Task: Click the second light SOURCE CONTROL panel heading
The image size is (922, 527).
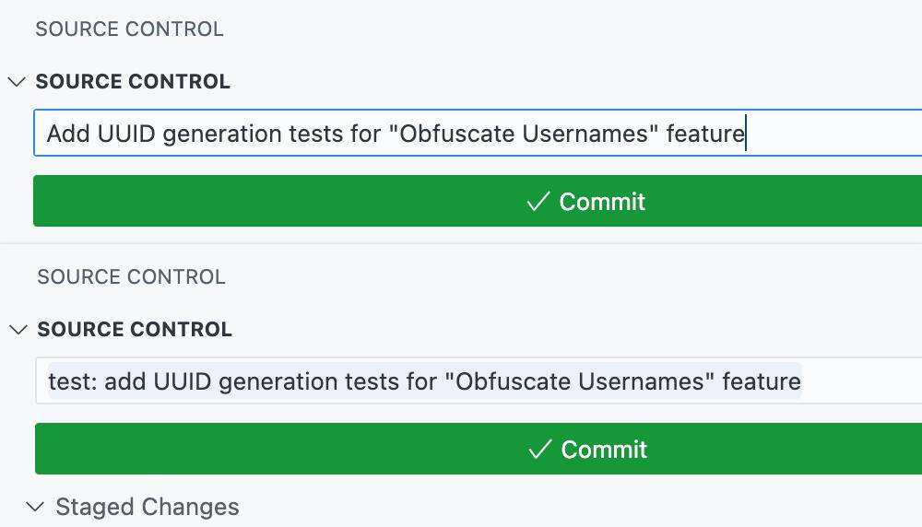Action: pos(131,277)
